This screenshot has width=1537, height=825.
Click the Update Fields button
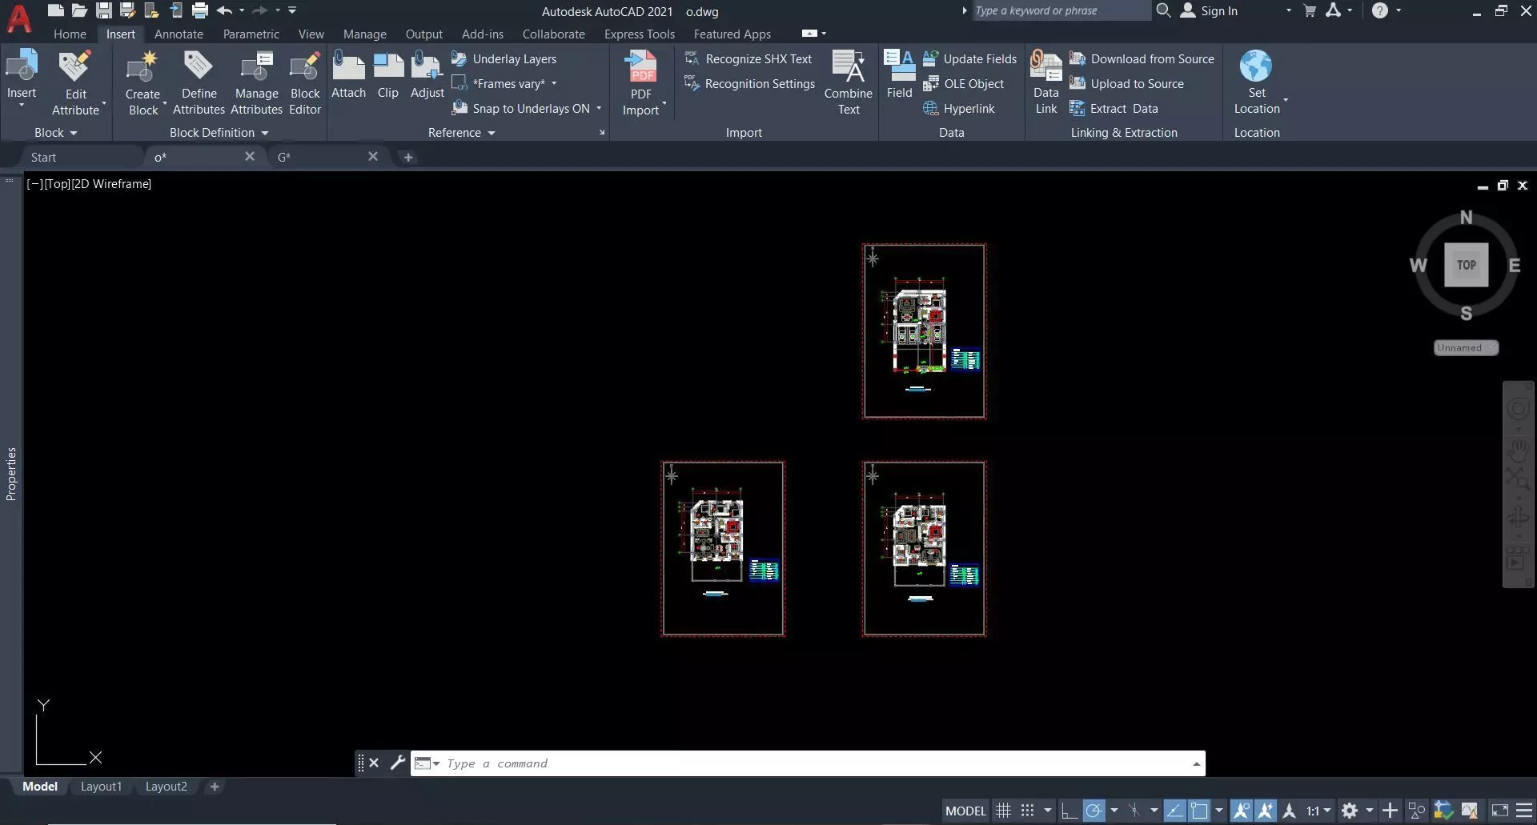coord(969,58)
